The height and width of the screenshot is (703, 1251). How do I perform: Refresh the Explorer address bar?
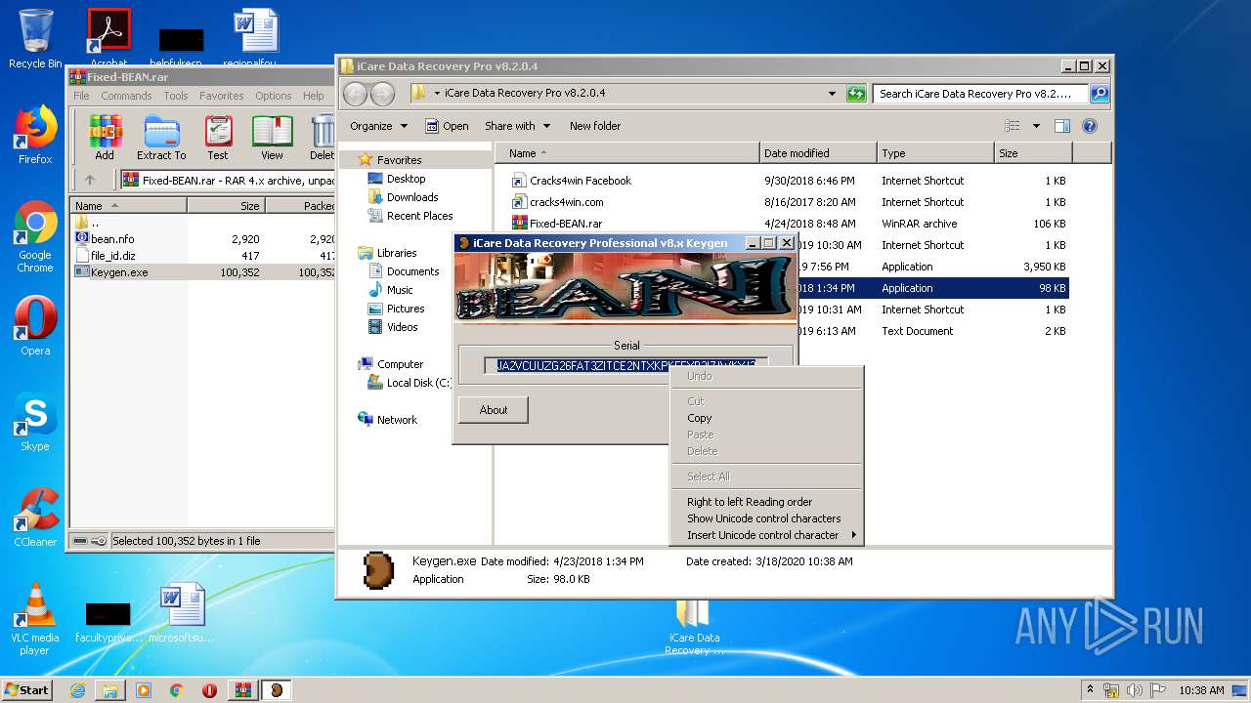(856, 94)
